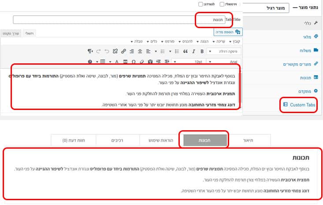The height and width of the screenshot is (205, 323).
Task: Open the פסקה רגילה paragraph format dropdown
Action: [224, 51]
